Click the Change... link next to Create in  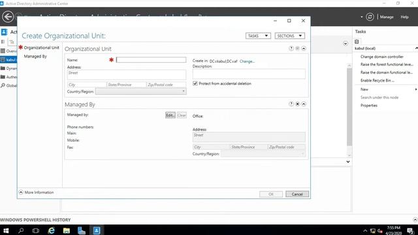click(x=247, y=61)
